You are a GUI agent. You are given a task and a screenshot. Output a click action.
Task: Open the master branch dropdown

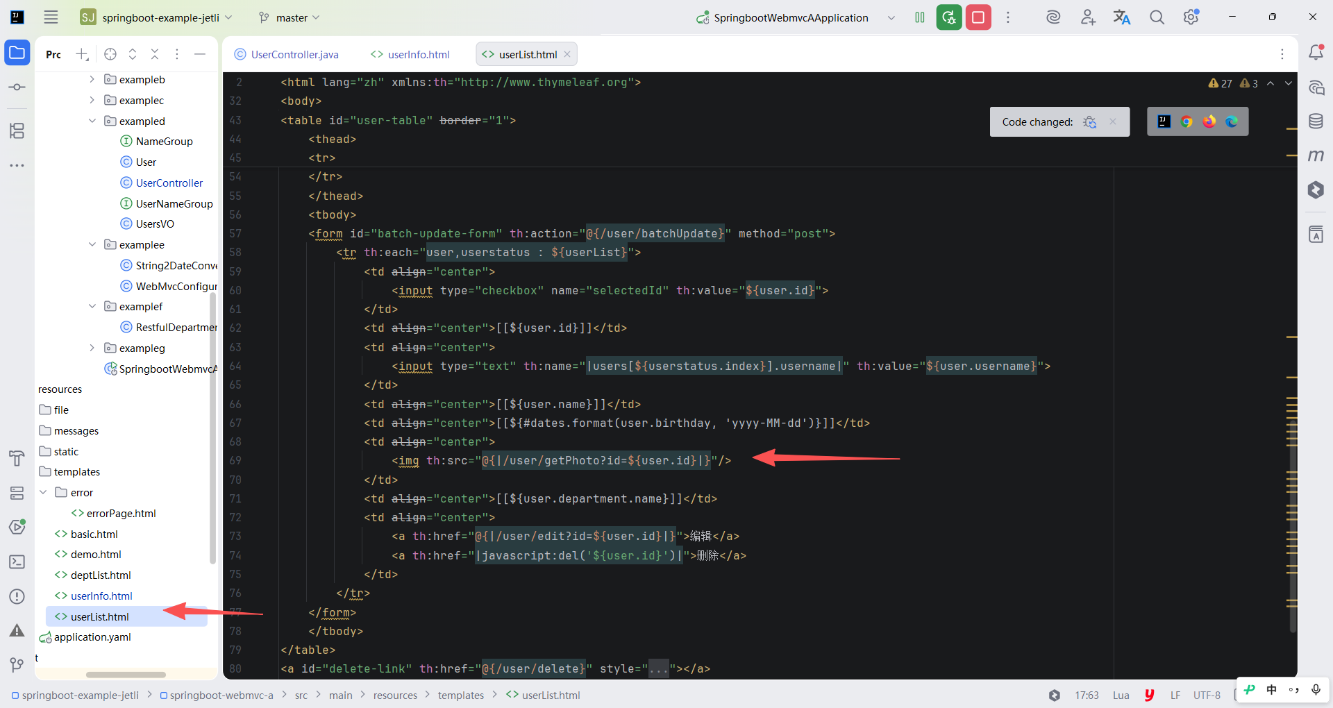click(x=289, y=17)
